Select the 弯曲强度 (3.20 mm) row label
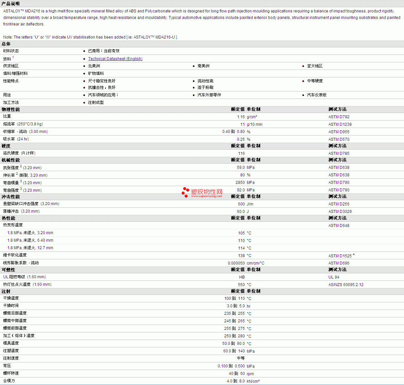This screenshot has width=404, height=385. point(23,190)
